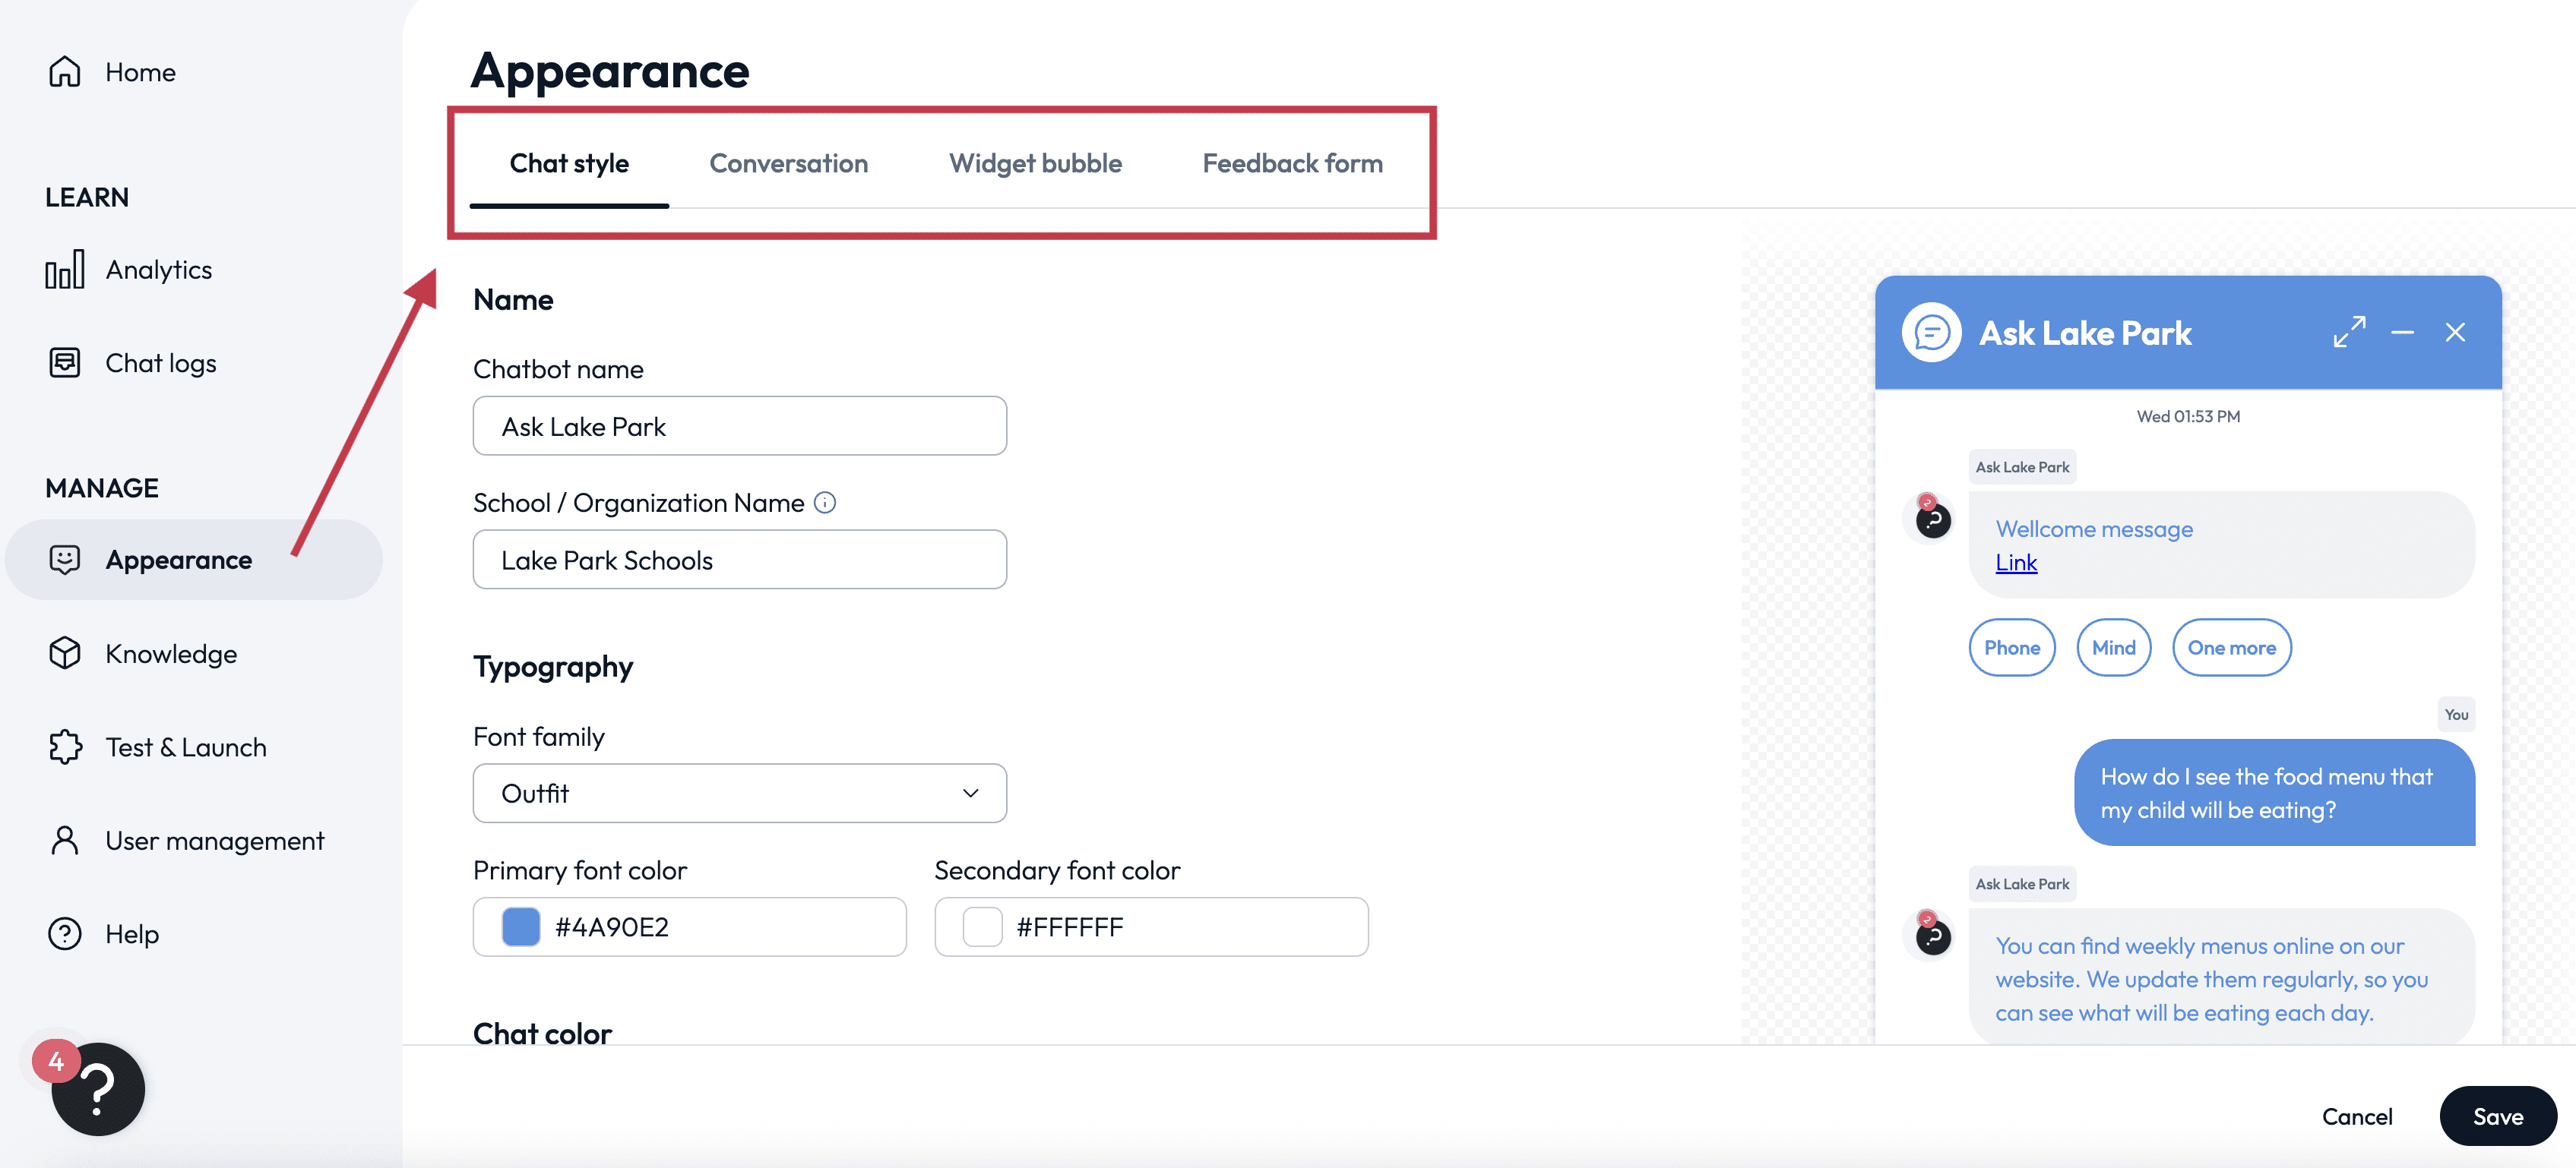Viewport: 2576px width, 1168px height.
Task: Open User management page
Action: (x=215, y=841)
